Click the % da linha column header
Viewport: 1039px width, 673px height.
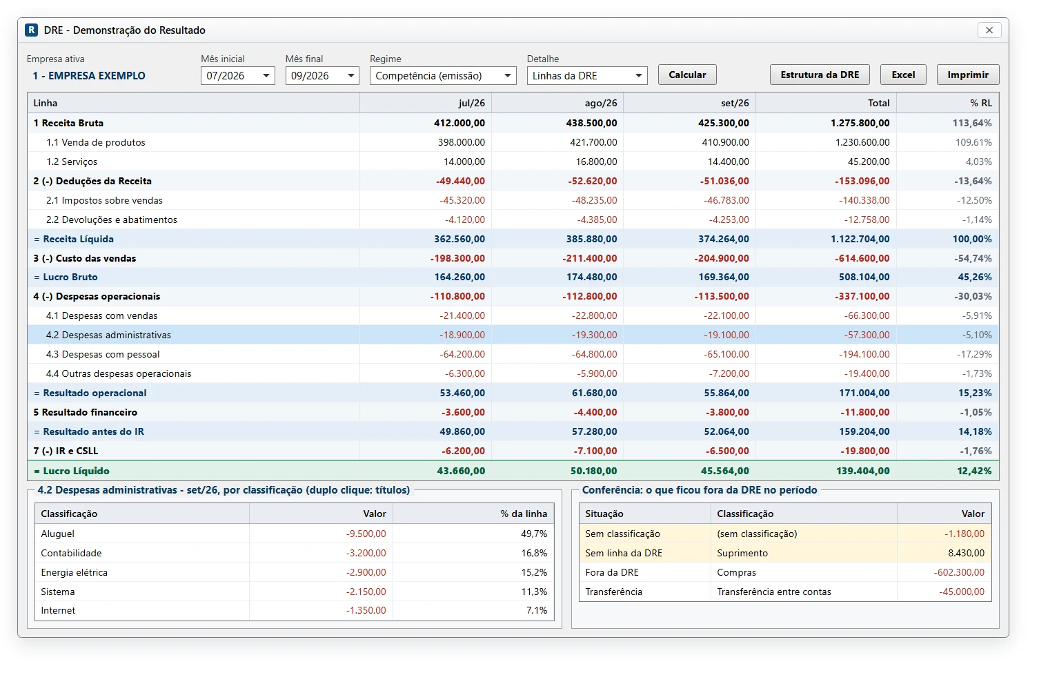[x=473, y=514]
